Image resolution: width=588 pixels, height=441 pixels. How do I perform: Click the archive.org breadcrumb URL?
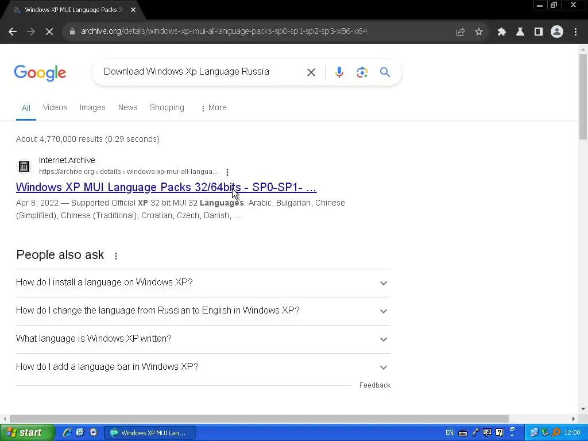128,172
